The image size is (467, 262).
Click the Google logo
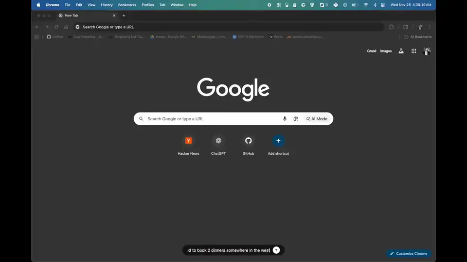[233, 89]
